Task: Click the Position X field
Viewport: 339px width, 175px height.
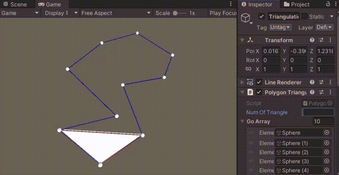Action: coord(271,51)
